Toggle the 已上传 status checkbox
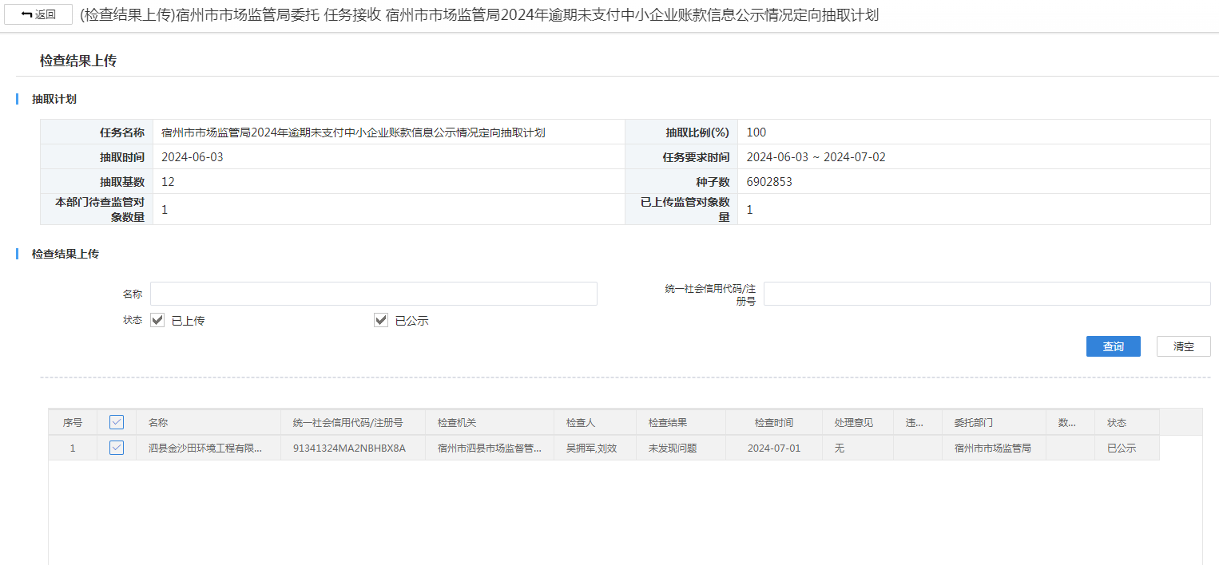1219x565 pixels. click(x=157, y=320)
